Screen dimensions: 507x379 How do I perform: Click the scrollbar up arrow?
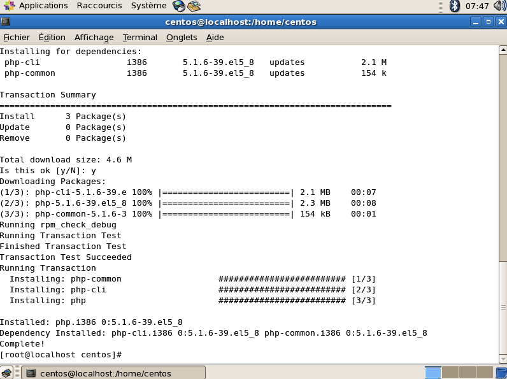coord(503,50)
